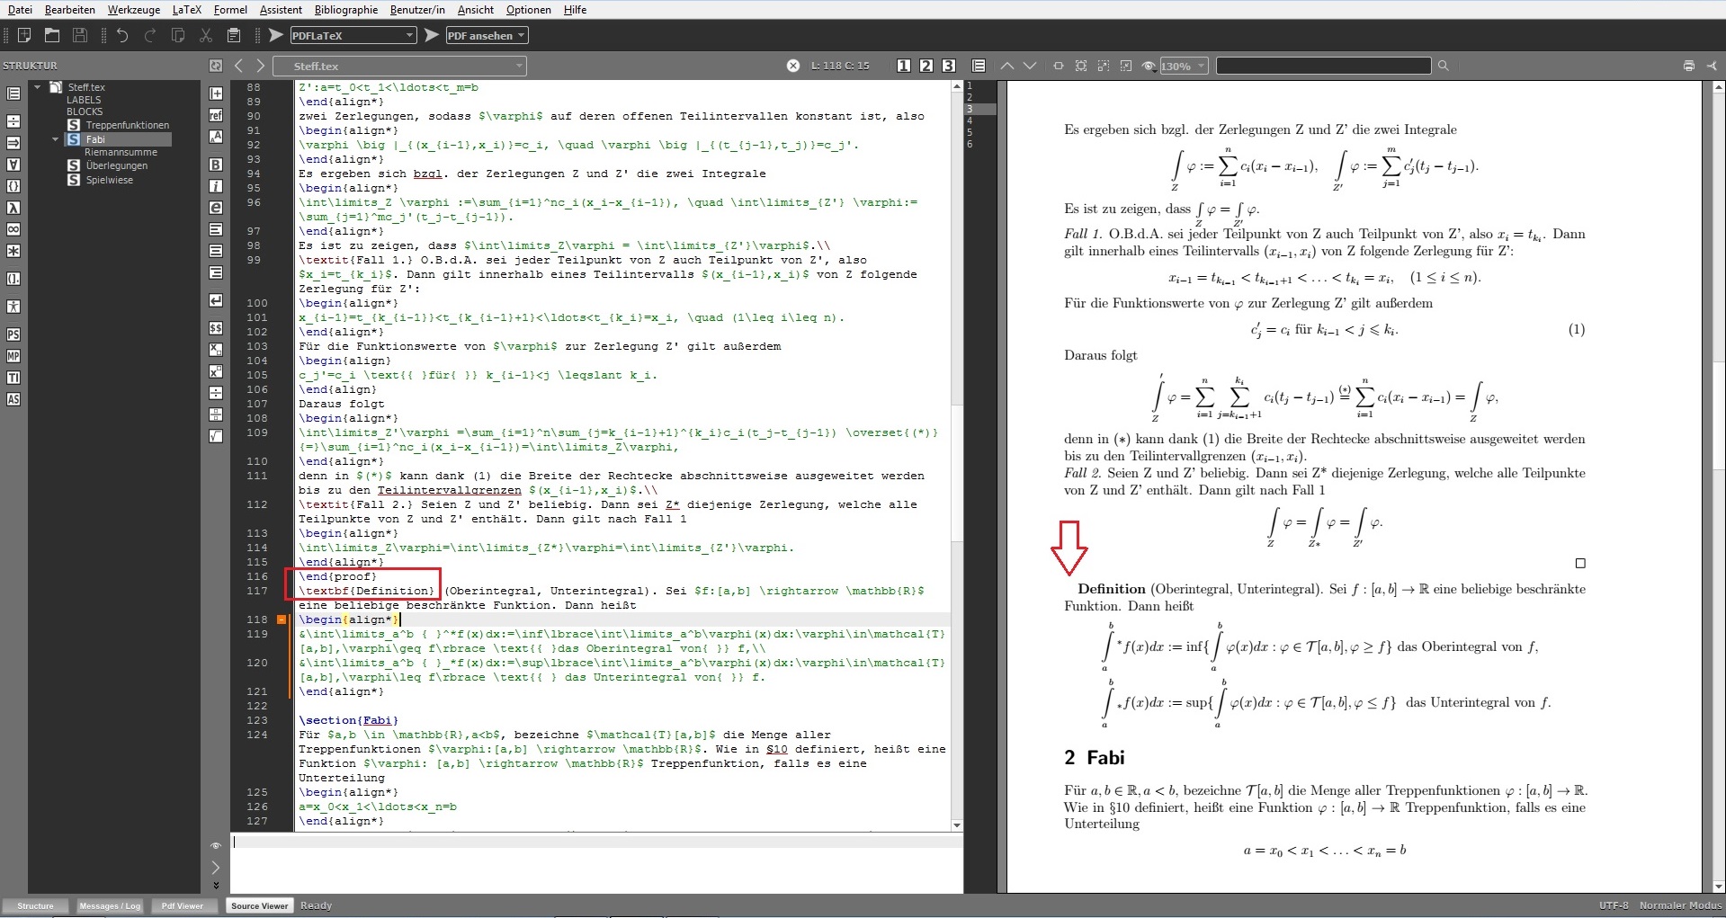Viewport: 1726px width, 918px height.
Task: Insert a subscript with the x subscript icon
Action: (x=216, y=350)
